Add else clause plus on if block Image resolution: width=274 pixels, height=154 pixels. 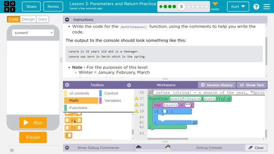(x=194, y=123)
